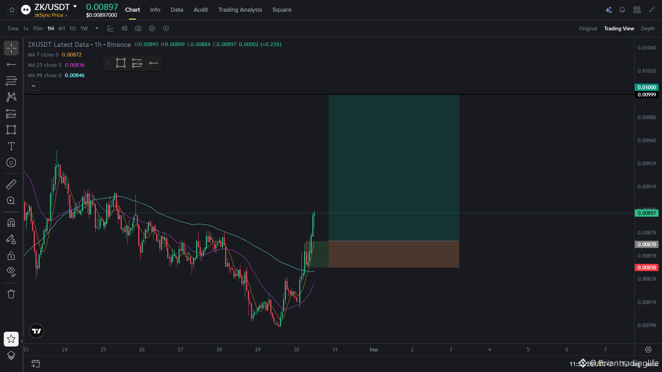Switch to the Original chart view
662x372 pixels.
coord(588,29)
